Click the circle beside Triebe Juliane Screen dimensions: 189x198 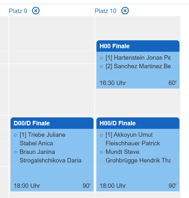[16, 135]
